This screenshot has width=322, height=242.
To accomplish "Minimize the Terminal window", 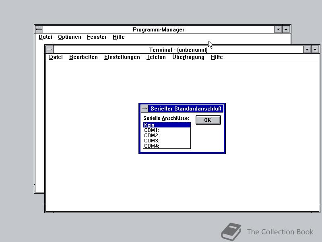I will click(307, 50).
